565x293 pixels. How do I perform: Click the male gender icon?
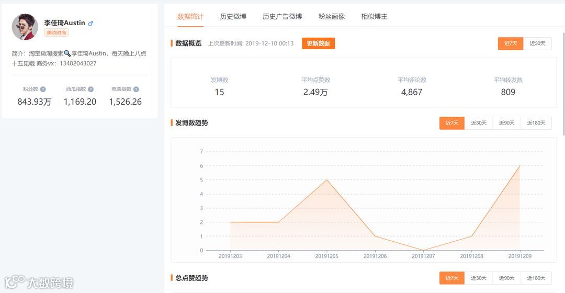click(91, 24)
